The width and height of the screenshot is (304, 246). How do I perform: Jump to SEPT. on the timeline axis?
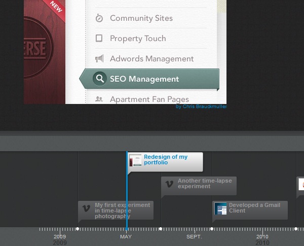[194, 237]
